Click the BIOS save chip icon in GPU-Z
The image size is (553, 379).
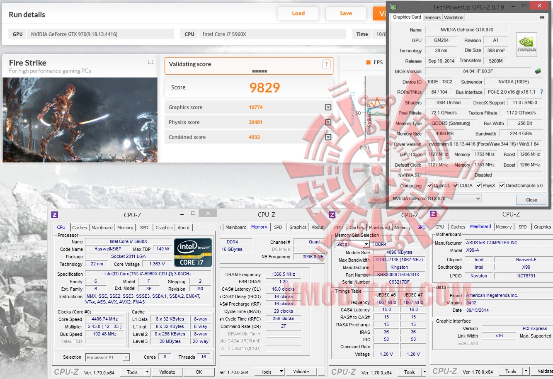[x=538, y=71]
